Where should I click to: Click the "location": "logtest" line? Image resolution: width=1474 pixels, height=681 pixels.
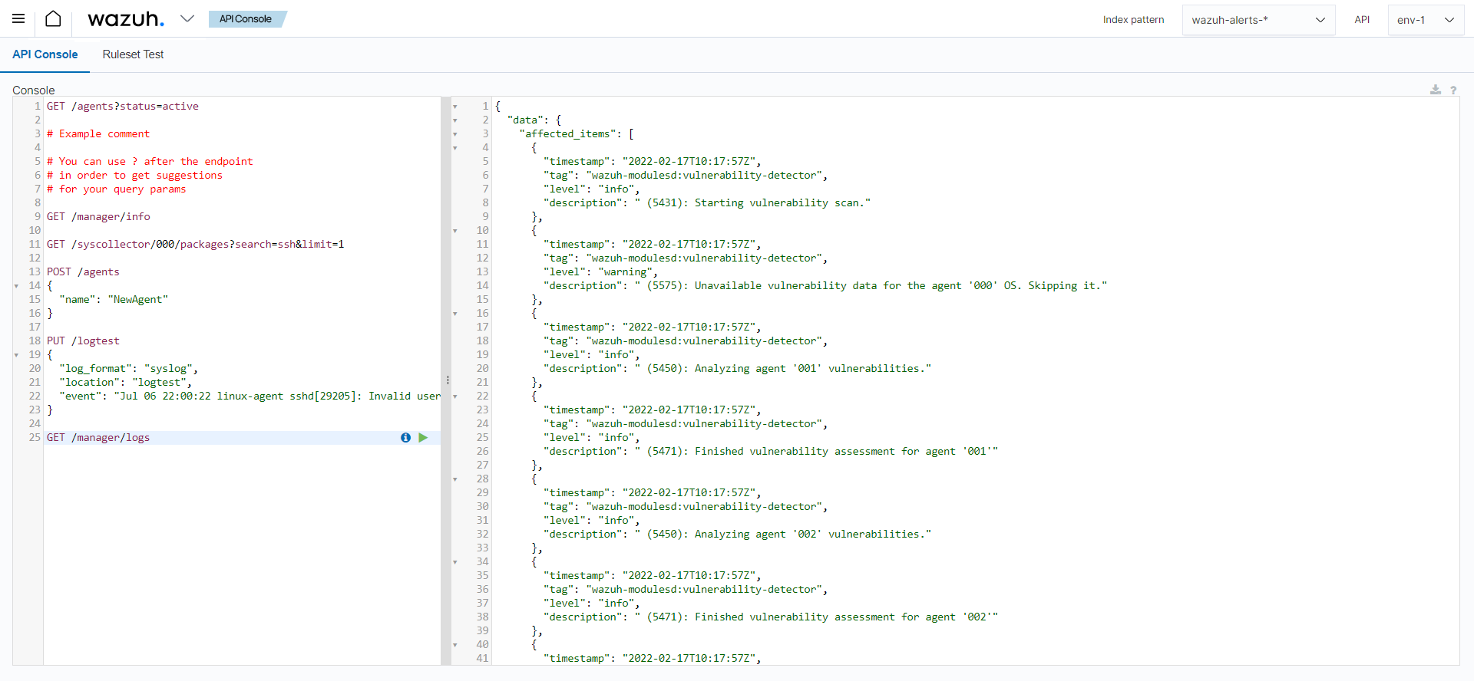point(126,383)
